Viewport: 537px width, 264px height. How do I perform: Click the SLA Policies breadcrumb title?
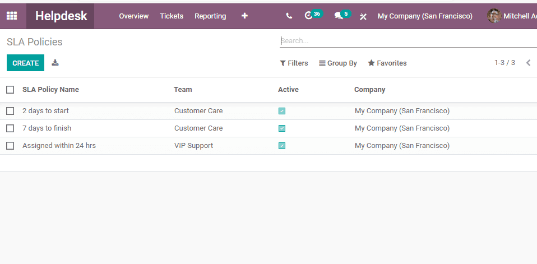pyautogui.click(x=35, y=42)
